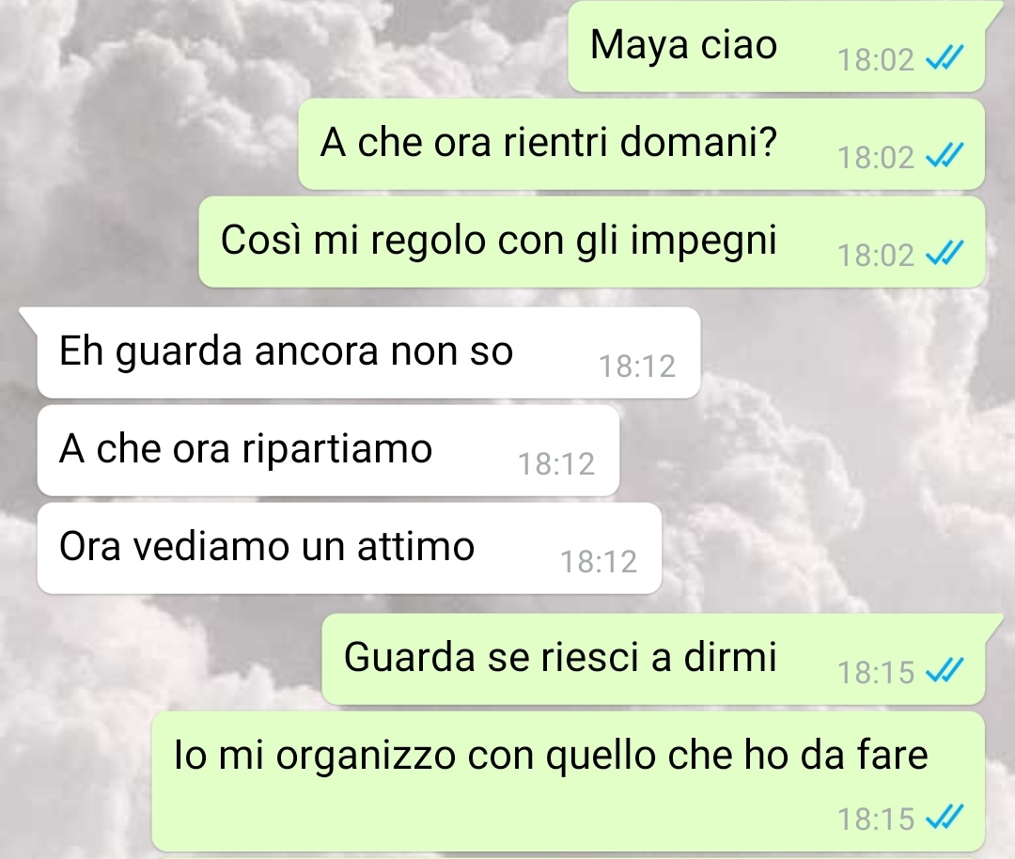
Task: Select the 'Ora vediamo un attimo' message
Action: [x=350, y=548]
